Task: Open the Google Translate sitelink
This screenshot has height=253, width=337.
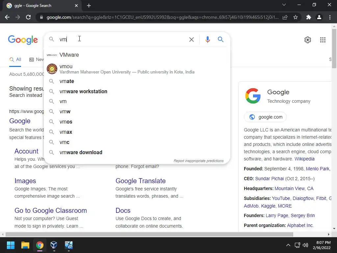Action: pyautogui.click(x=141, y=181)
